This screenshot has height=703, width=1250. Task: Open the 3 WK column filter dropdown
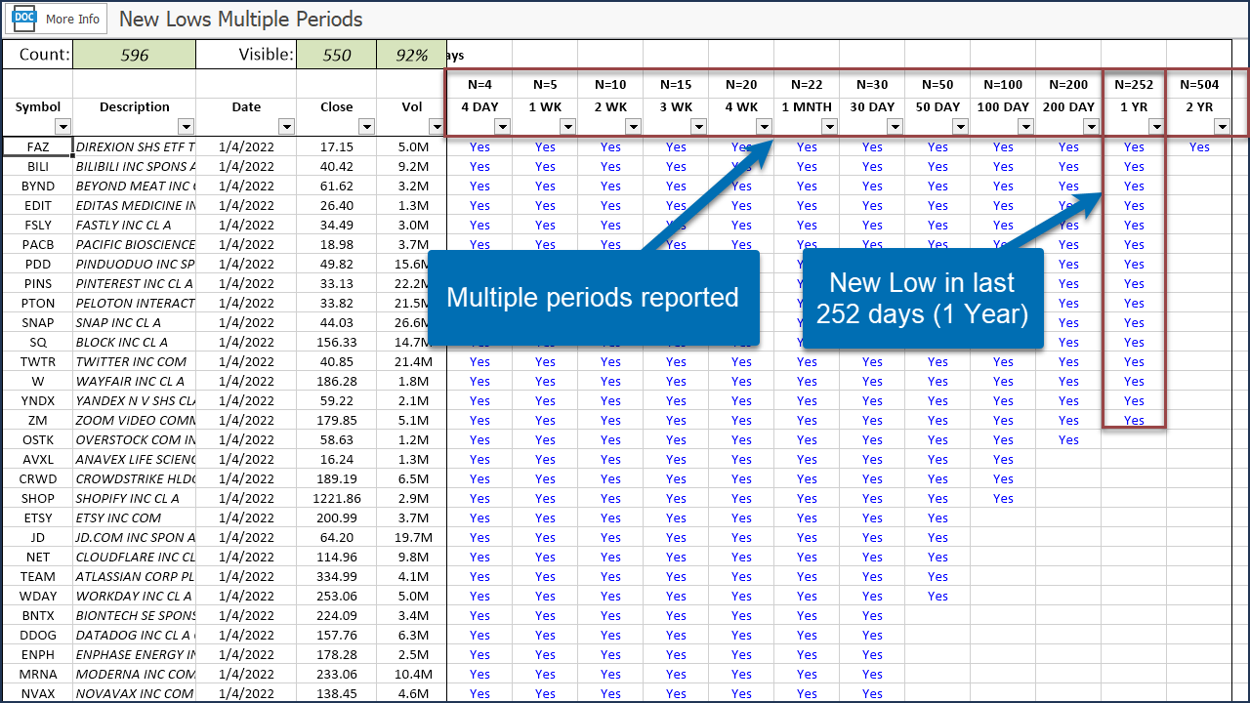[x=698, y=126]
